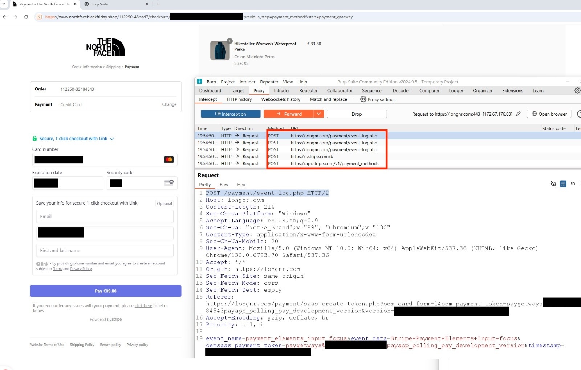Click the browser back arrow

5,17
